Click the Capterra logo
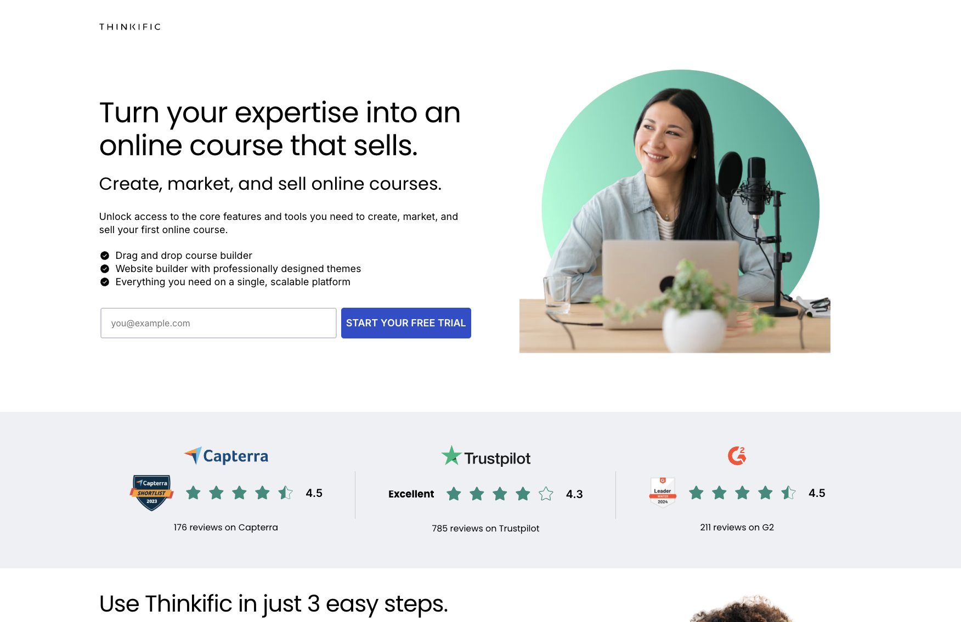This screenshot has width=961, height=622. pyautogui.click(x=226, y=456)
